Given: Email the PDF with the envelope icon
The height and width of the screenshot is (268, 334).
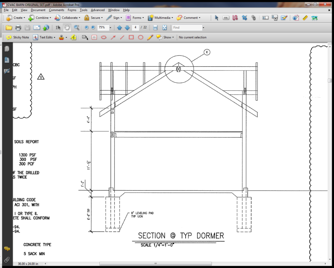Looking at the screenshot, I should (x=37, y=27).
